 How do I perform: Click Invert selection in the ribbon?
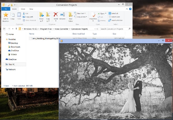[x=116, y=20]
